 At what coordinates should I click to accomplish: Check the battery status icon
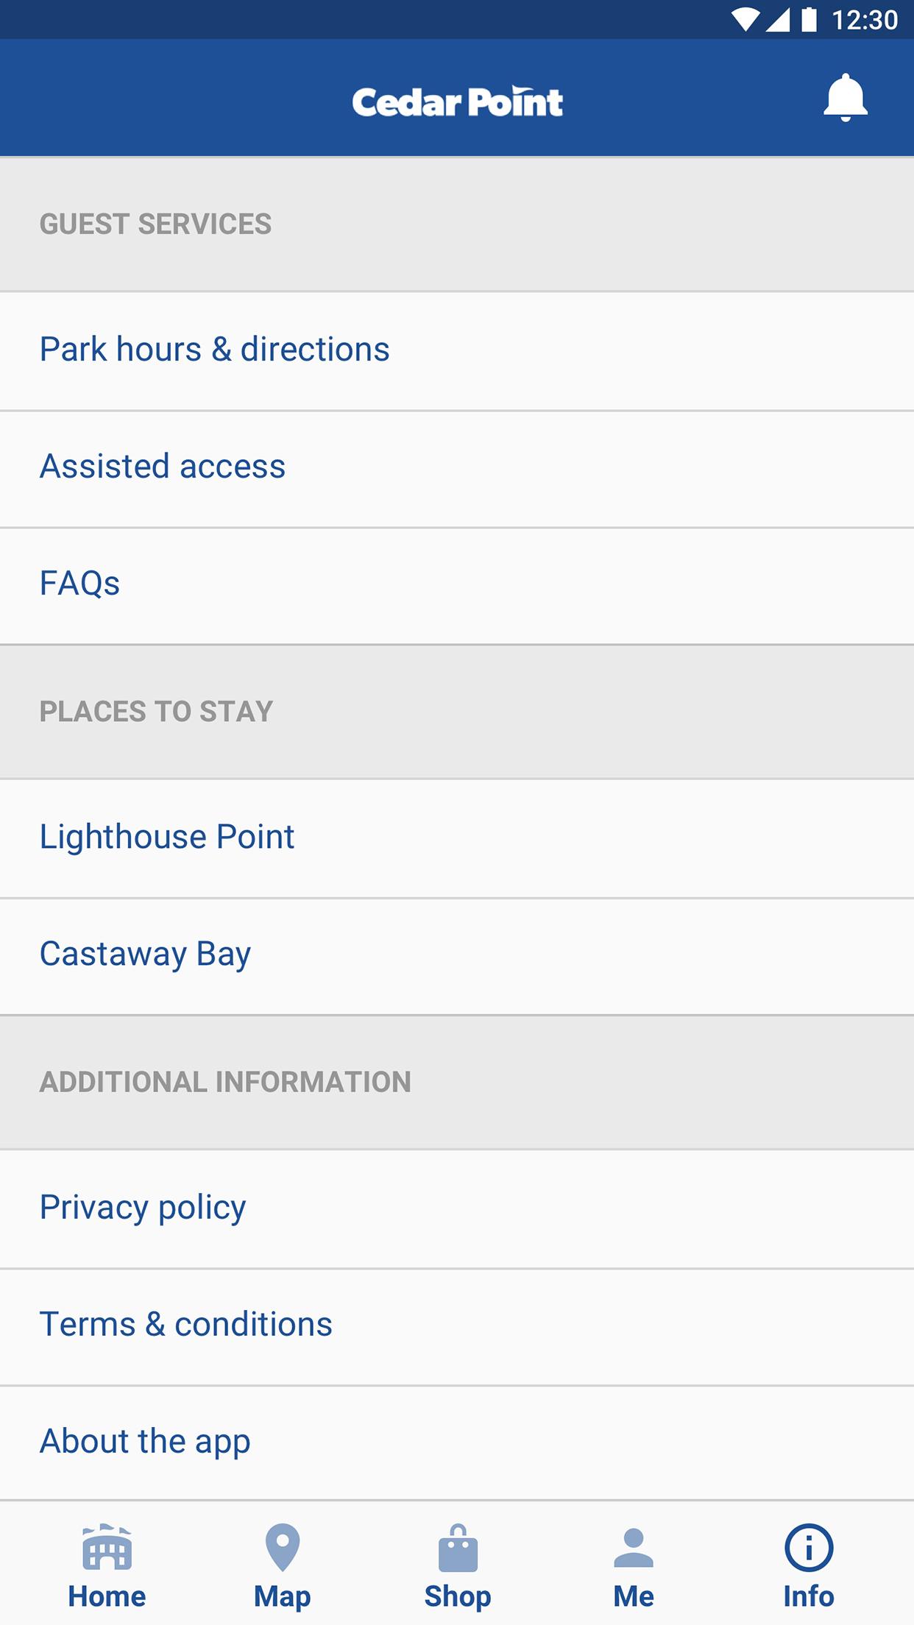pyautogui.click(x=809, y=20)
